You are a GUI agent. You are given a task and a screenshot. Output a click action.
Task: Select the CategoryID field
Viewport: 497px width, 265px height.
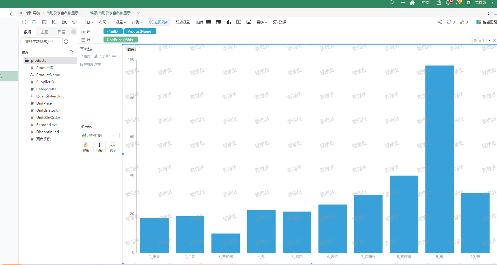pos(46,89)
